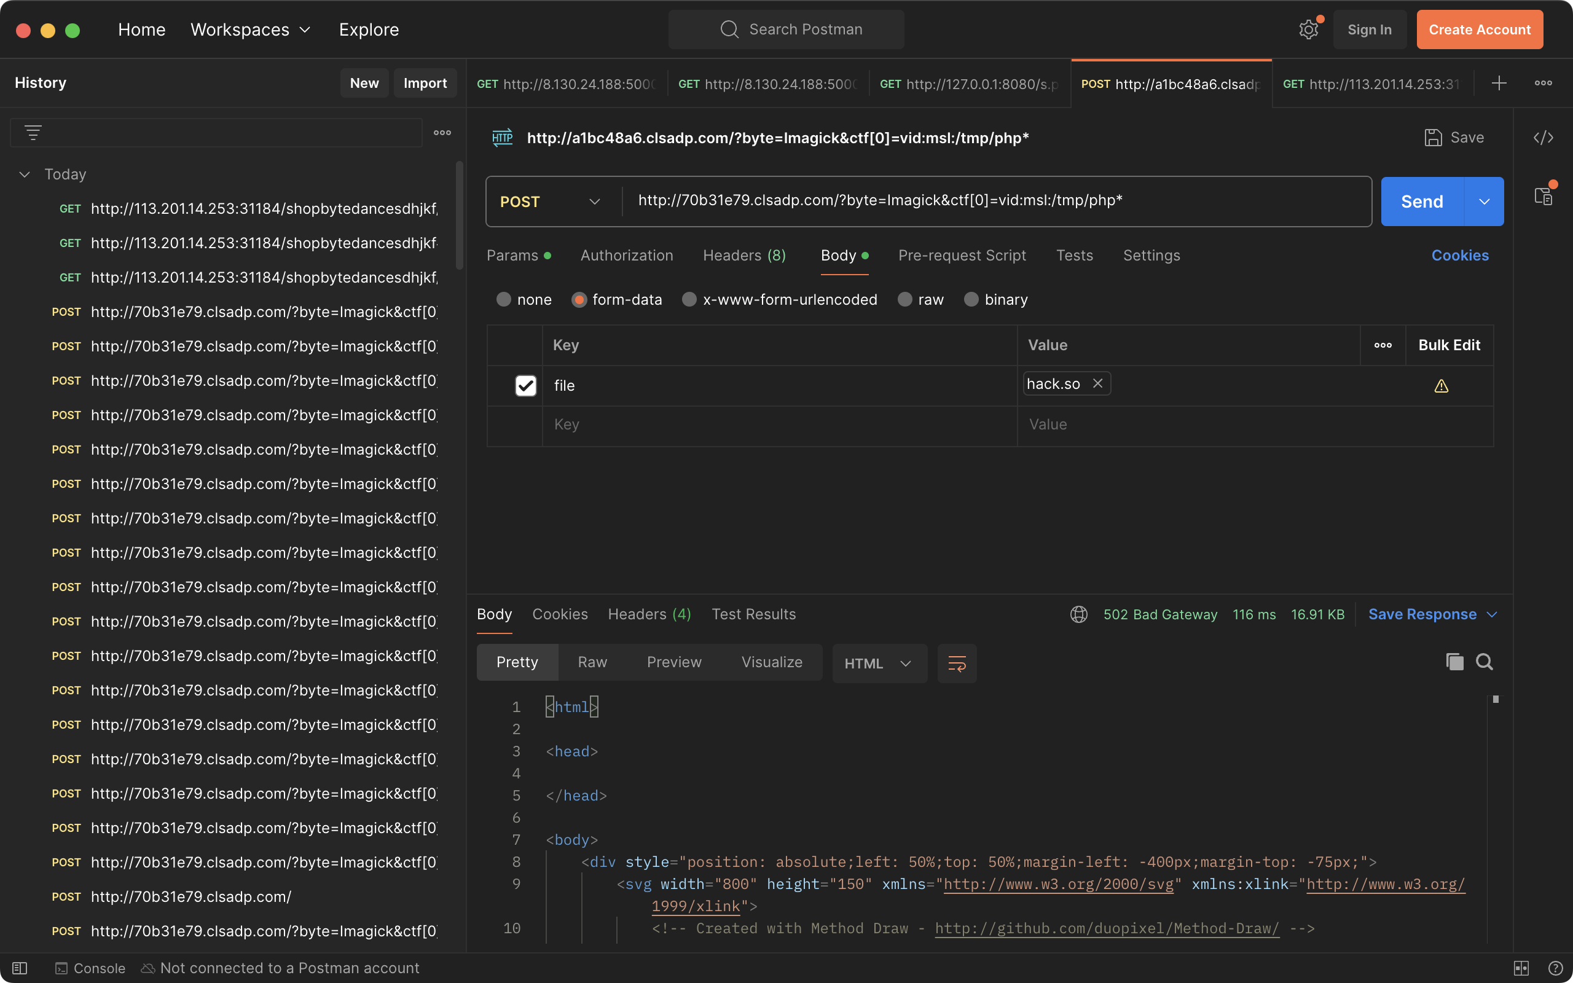The width and height of the screenshot is (1573, 983).
Task: Select the raw body type radio
Action: [905, 300]
